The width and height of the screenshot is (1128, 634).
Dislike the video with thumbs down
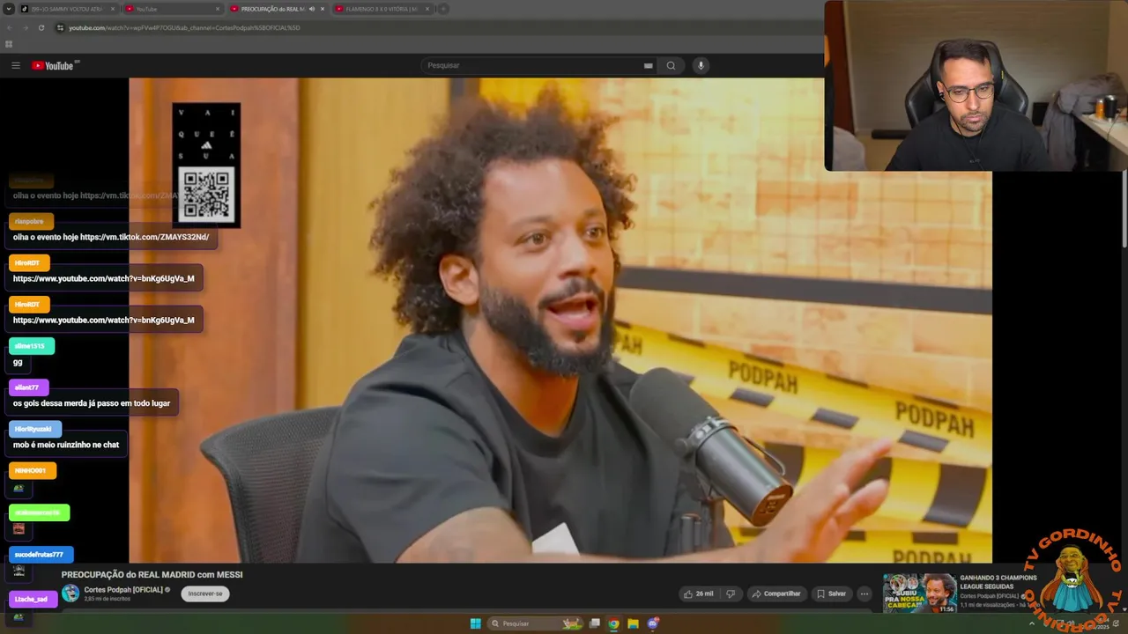pos(731,593)
